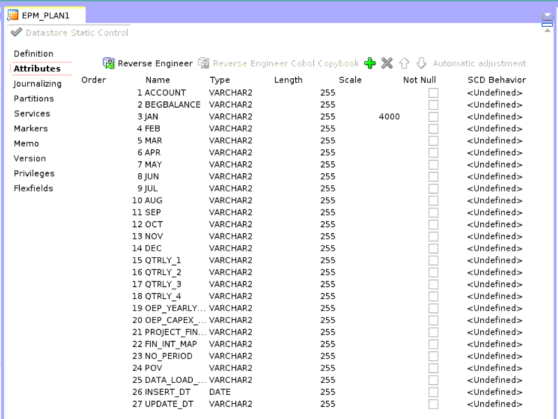Enable Not Null checkbox for ACCOUNT row
This screenshot has height=419, width=558.
pos(433,93)
